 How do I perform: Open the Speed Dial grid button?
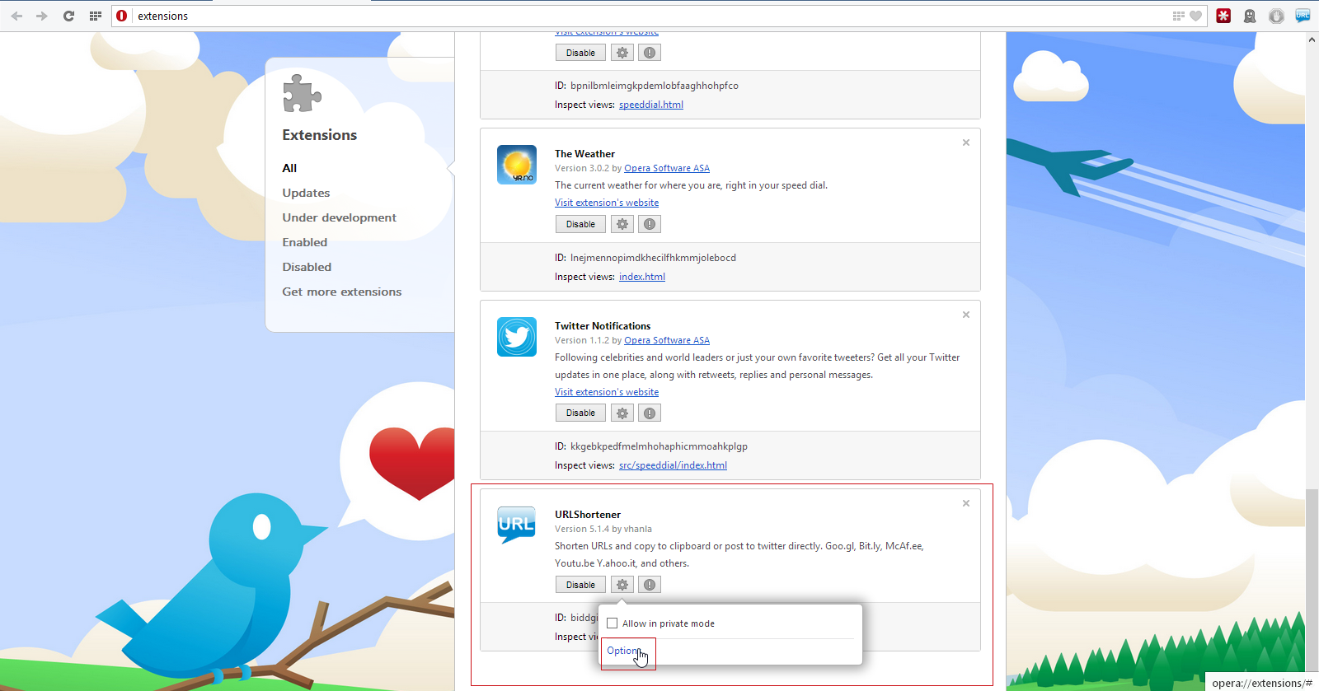pos(96,16)
